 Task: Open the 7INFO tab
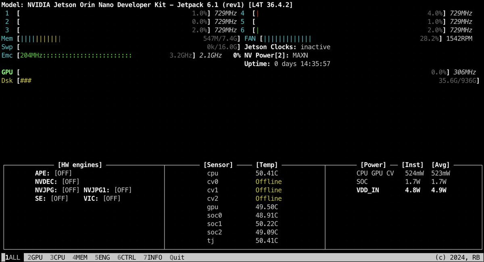(153, 257)
